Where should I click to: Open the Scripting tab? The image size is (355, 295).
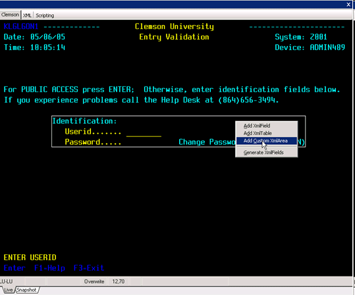45,15
